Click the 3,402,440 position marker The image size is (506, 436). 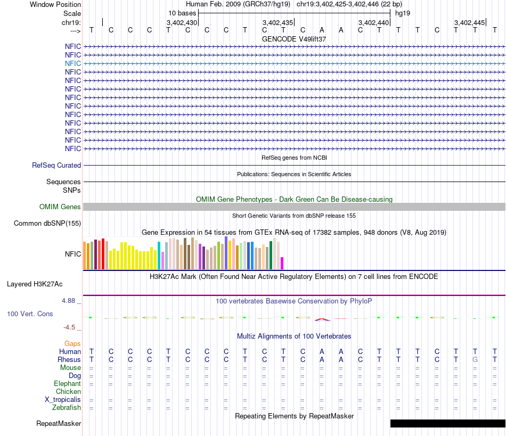click(373, 22)
